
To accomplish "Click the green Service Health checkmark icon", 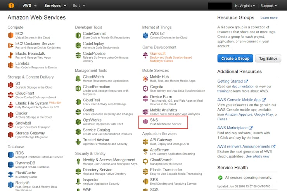I will 220,177.
